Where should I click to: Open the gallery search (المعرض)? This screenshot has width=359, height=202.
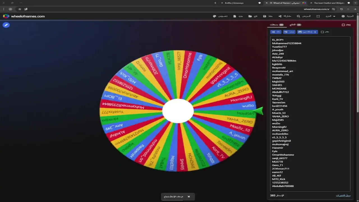(304, 16)
